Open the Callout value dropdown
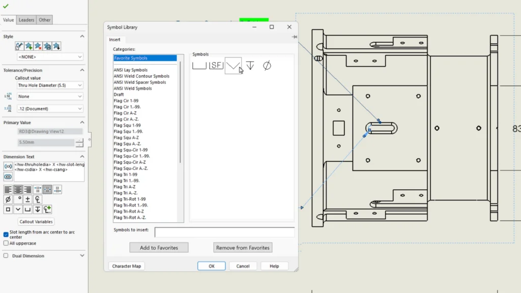The width and height of the screenshot is (521, 293). point(49,85)
